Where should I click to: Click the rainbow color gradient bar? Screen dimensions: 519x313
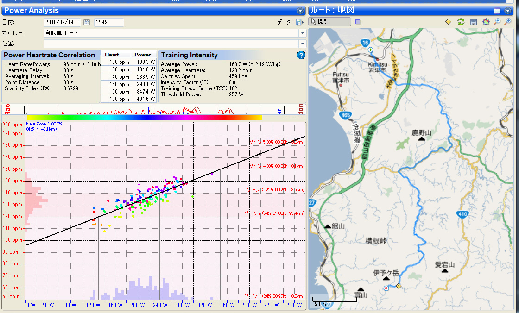click(144, 118)
